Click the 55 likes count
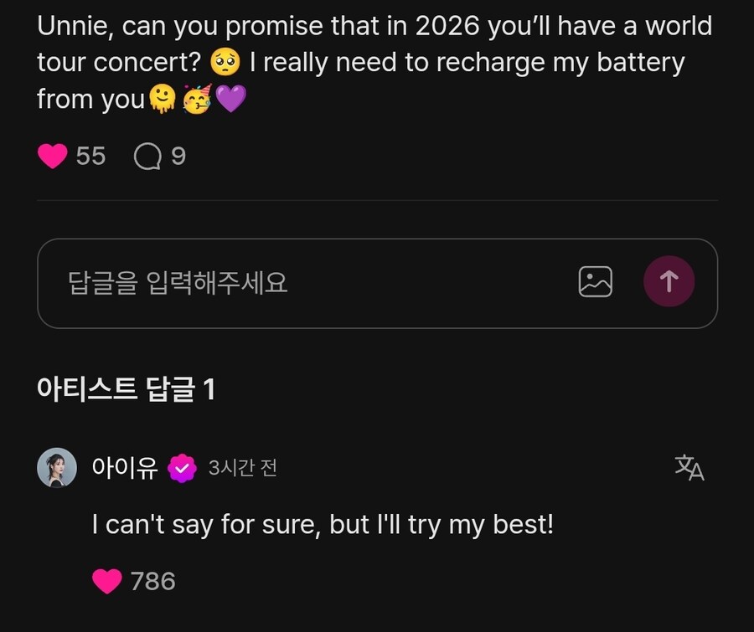The width and height of the screenshot is (754, 632). pyautogui.click(x=90, y=154)
